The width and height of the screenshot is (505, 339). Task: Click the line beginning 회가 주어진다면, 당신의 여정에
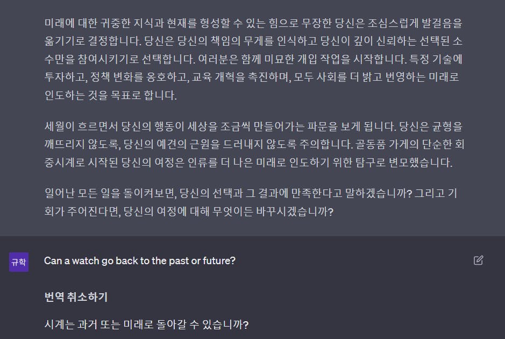(x=189, y=211)
